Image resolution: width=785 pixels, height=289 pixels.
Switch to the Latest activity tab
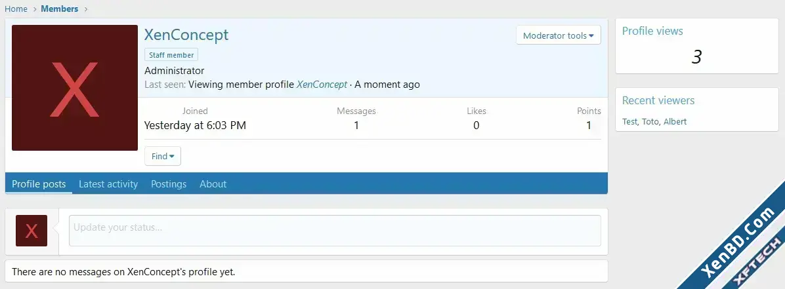click(x=108, y=184)
